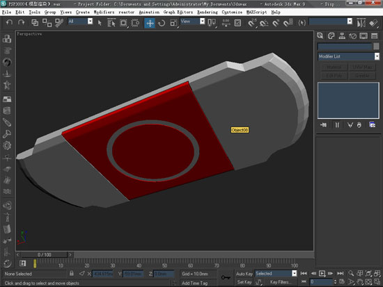Screen dimensions: 383x287
Task: Click the Set Key button
Action: click(x=244, y=282)
